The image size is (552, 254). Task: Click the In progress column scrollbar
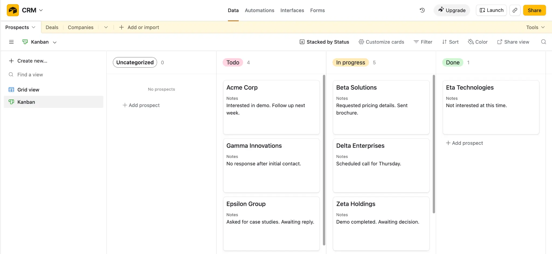(434, 144)
